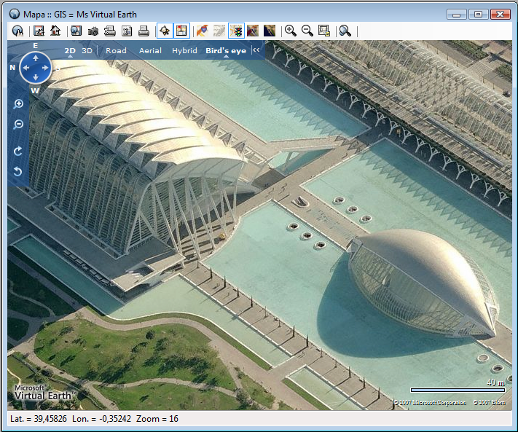518x432 pixels.
Task: Toggle the highlighted compass-star toolbar button
Action: 165,31
